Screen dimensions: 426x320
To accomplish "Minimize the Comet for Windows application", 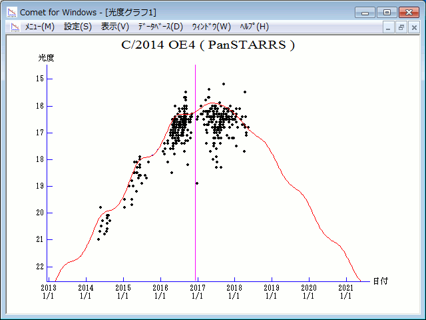I will tap(365, 11).
